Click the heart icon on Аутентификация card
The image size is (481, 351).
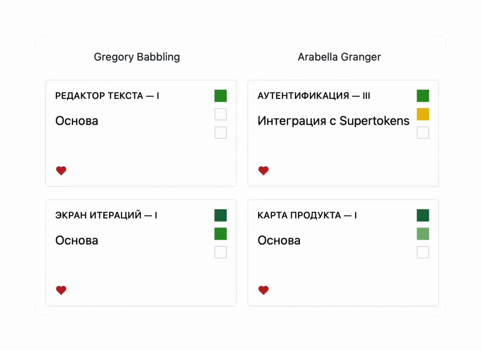pyautogui.click(x=263, y=171)
